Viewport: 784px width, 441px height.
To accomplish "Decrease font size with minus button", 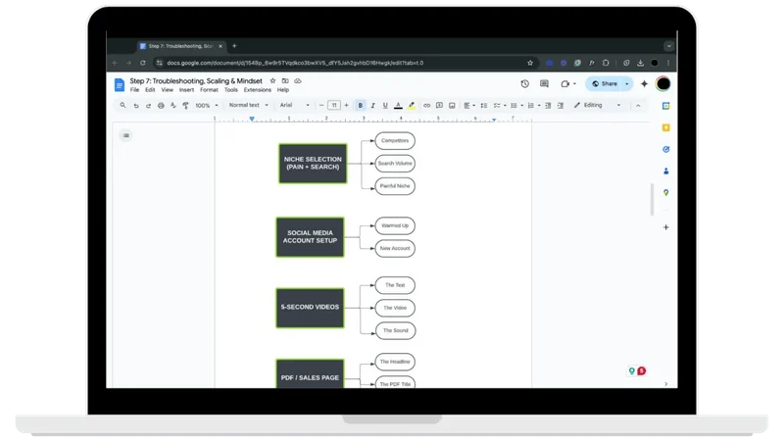I will click(321, 106).
